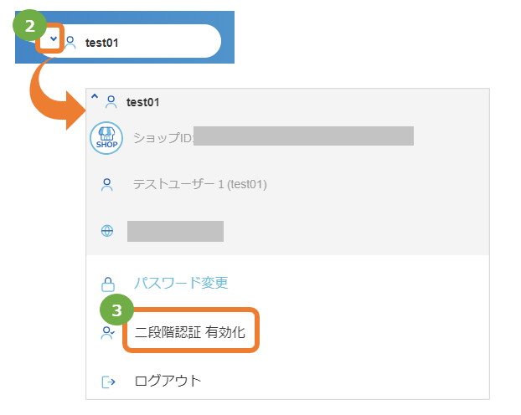Select ログアウト menu item

pyautogui.click(x=168, y=381)
